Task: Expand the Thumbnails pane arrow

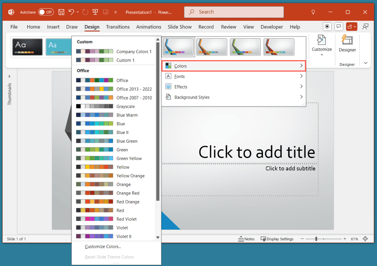Action: [x=9, y=76]
